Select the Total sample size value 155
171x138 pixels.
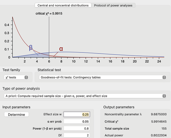pyautogui.click(x=163, y=128)
